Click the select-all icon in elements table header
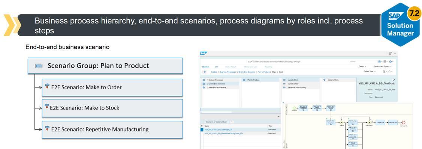The width and height of the screenshot is (422, 149). coord(202,126)
